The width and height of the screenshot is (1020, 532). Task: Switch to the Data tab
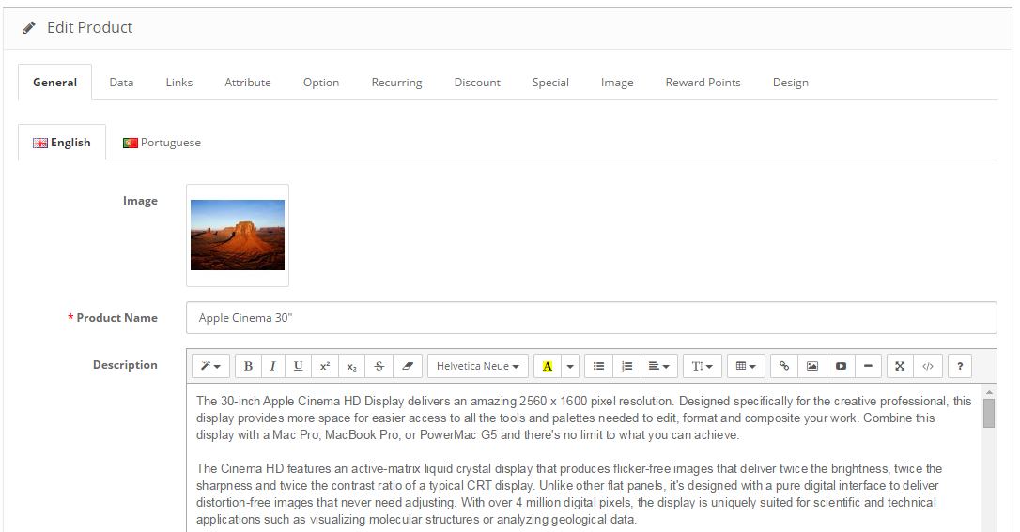pos(121,83)
